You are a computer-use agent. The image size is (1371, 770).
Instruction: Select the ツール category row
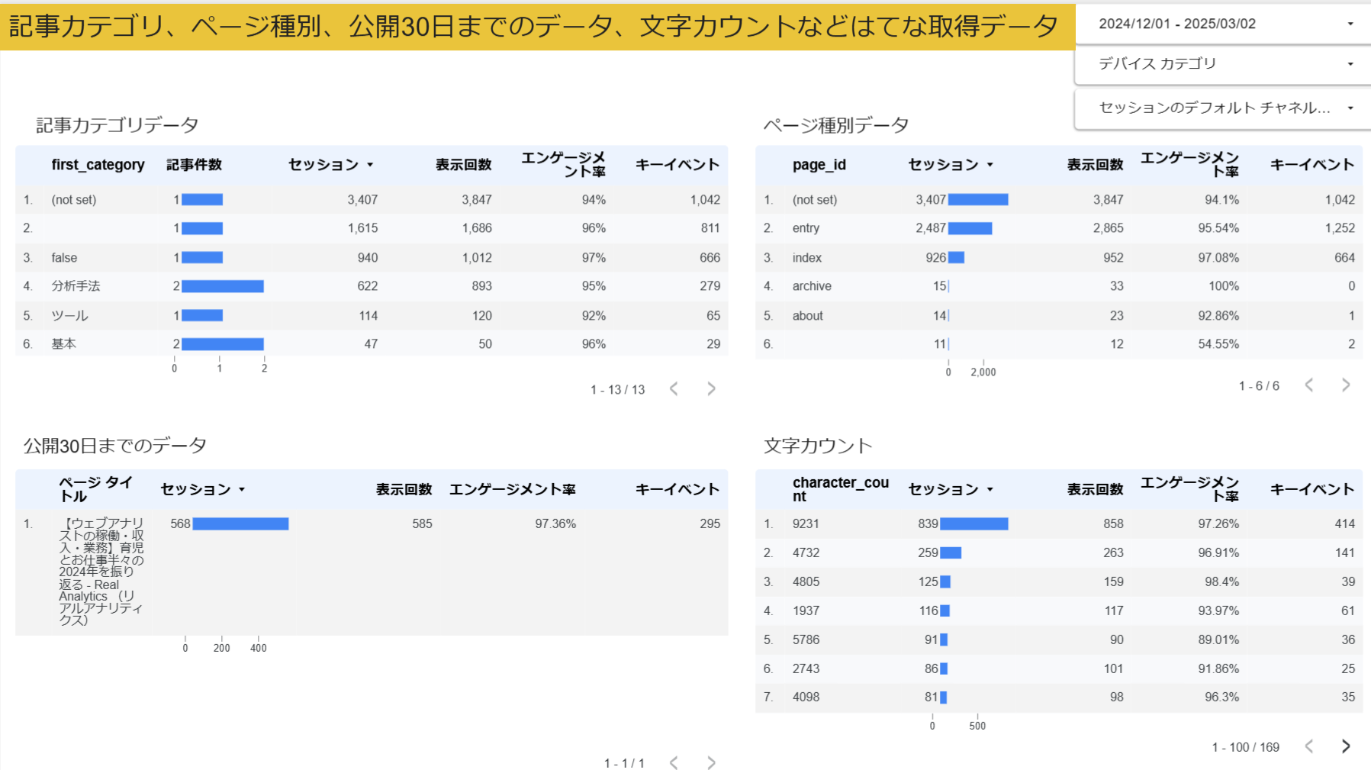[372, 315]
